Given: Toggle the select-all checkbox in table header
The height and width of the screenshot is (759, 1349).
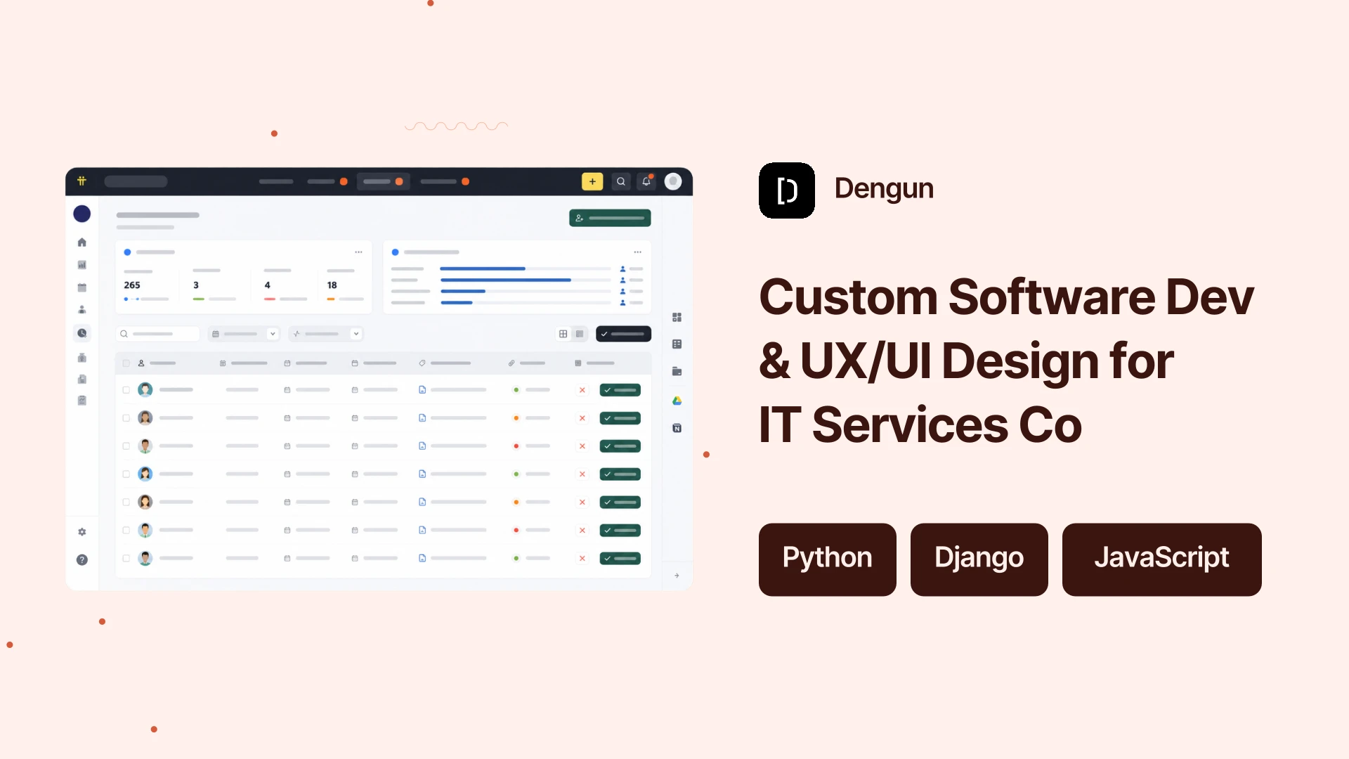Looking at the screenshot, I should pos(126,363).
